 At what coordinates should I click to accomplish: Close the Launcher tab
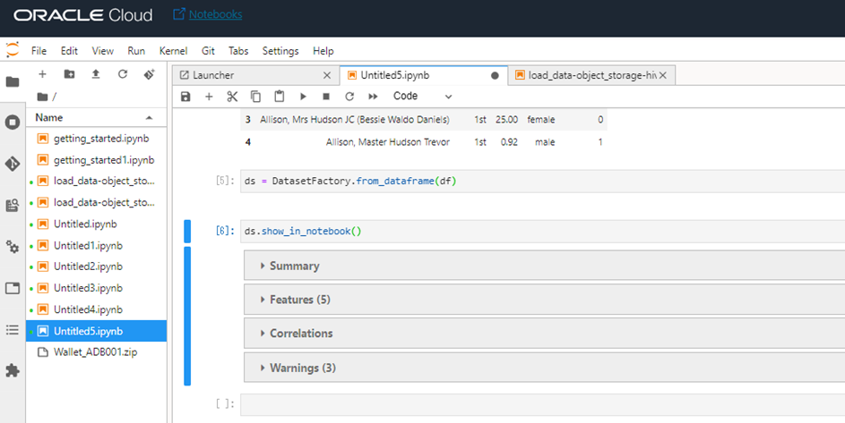point(326,75)
